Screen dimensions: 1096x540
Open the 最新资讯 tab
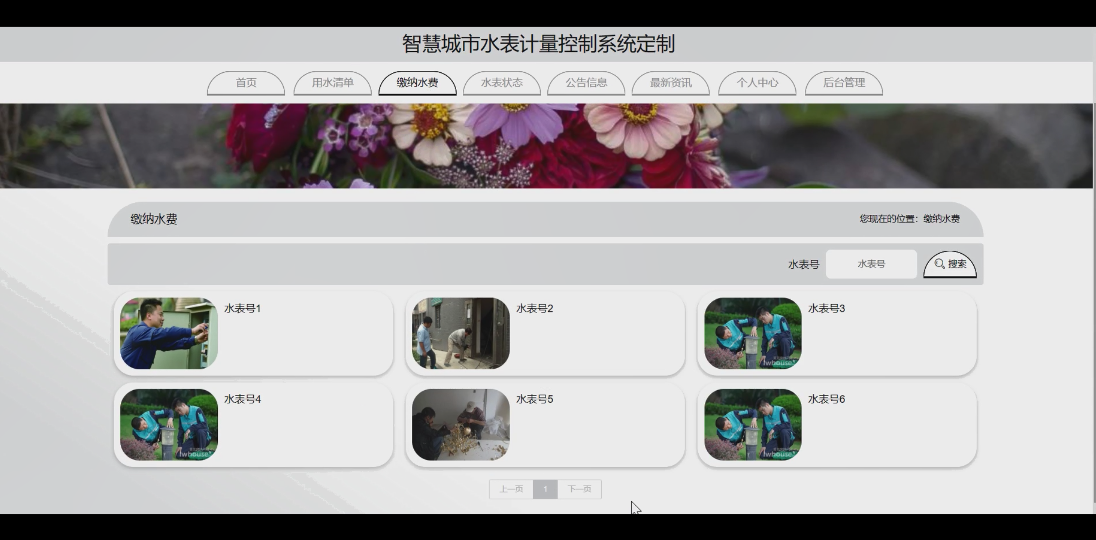[x=671, y=82]
